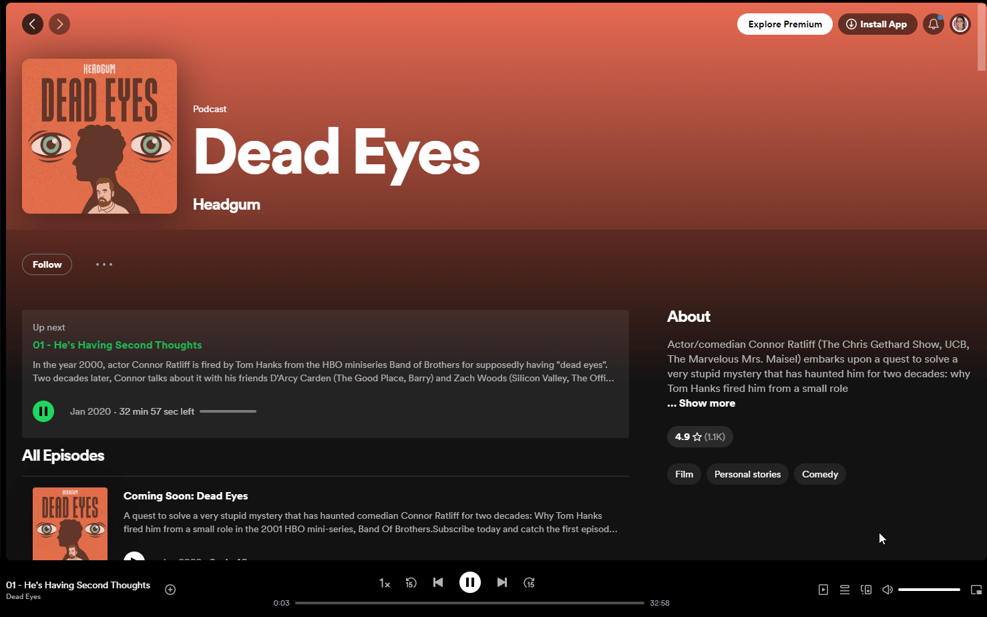Select the Film category tag

684,474
